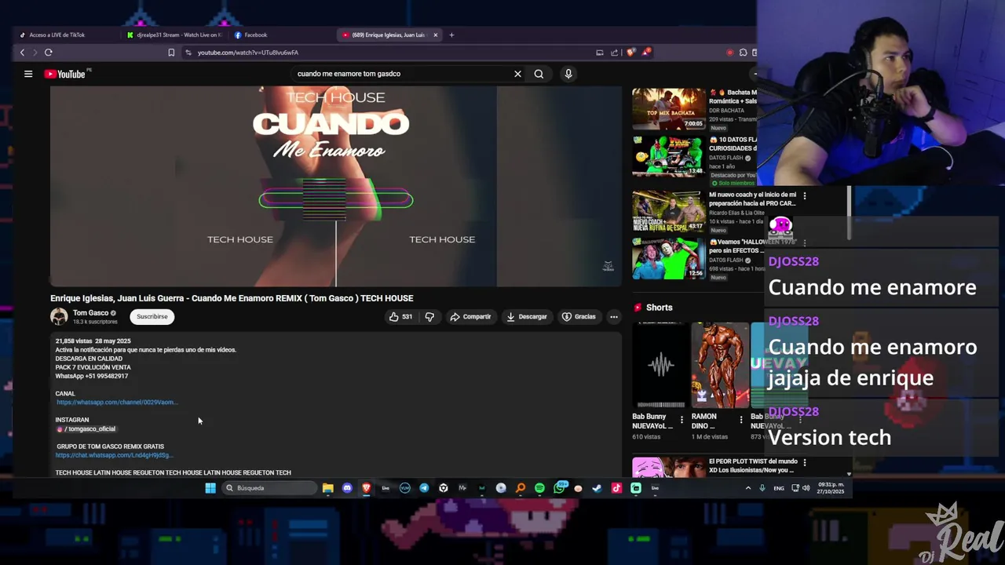
Task: Open more actions menu beside Gracias
Action: coord(614,316)
